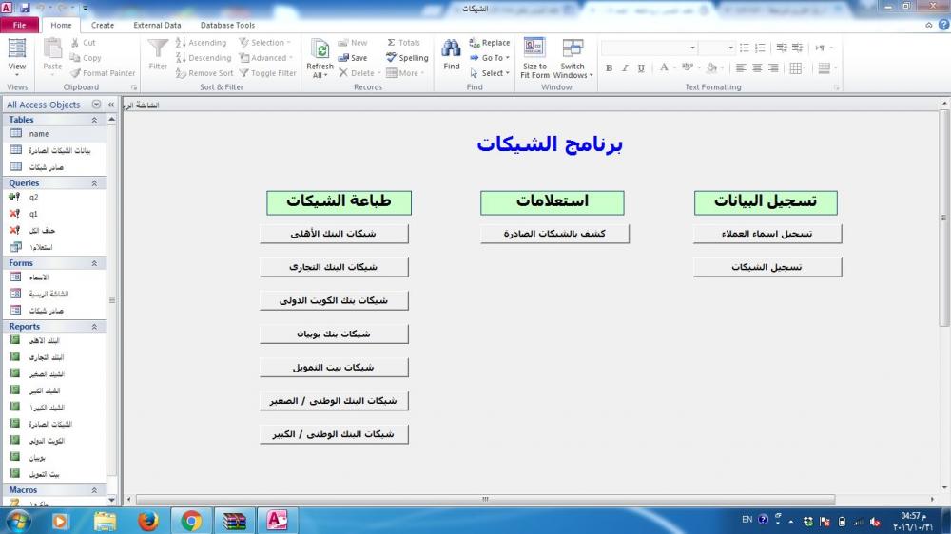Toggle Underline text formatting
Image resolution: width=951 pixels, height=534 pixels.
[x=641, y=67]
